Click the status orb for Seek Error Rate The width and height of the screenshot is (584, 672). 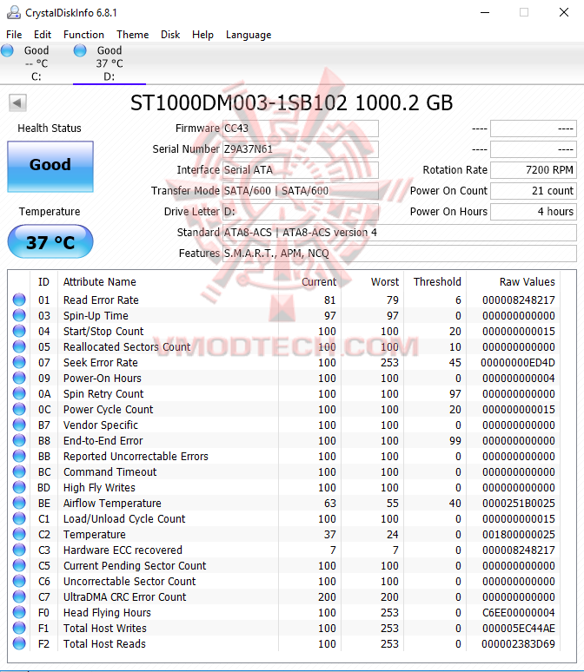click(19, 362)
